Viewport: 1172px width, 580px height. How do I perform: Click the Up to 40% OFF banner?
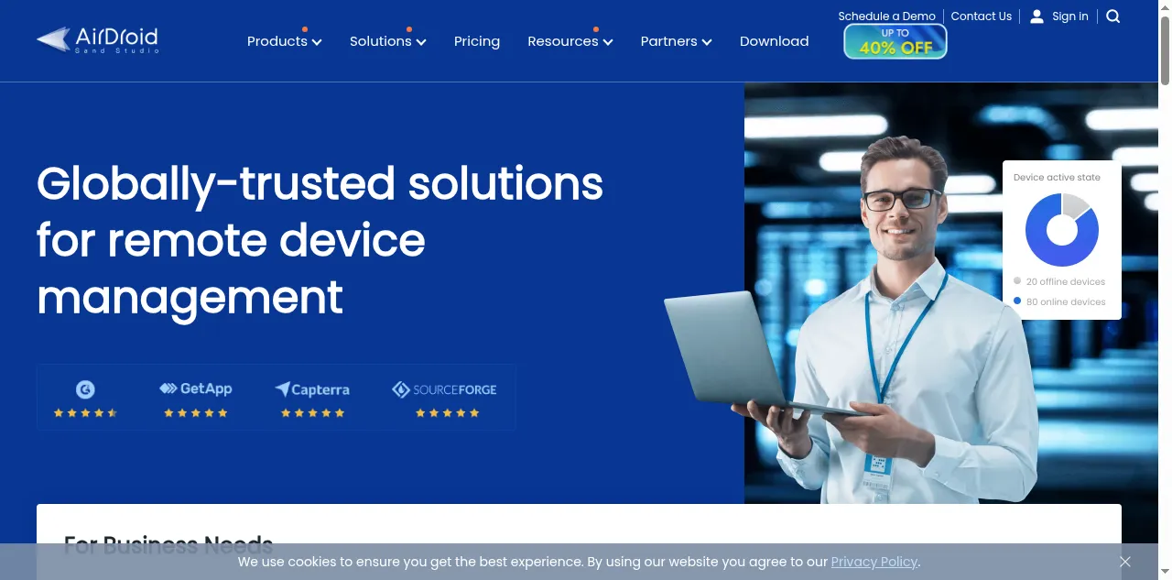pos(895,41)
